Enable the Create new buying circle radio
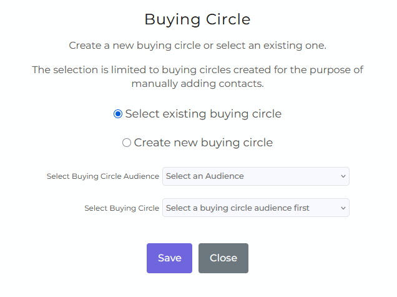The image size is (397, 297). tap(127, 143)
